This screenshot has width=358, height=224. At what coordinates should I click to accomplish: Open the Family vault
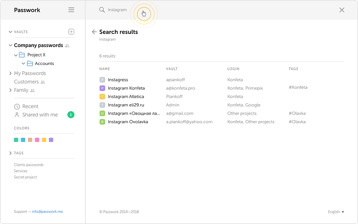tap(21, 90)
